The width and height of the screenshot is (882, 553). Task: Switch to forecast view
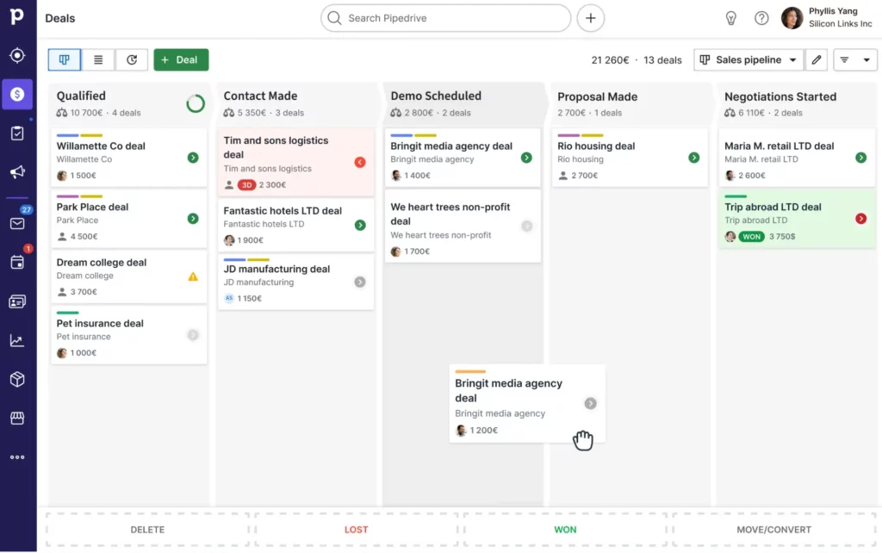[132, 59]
